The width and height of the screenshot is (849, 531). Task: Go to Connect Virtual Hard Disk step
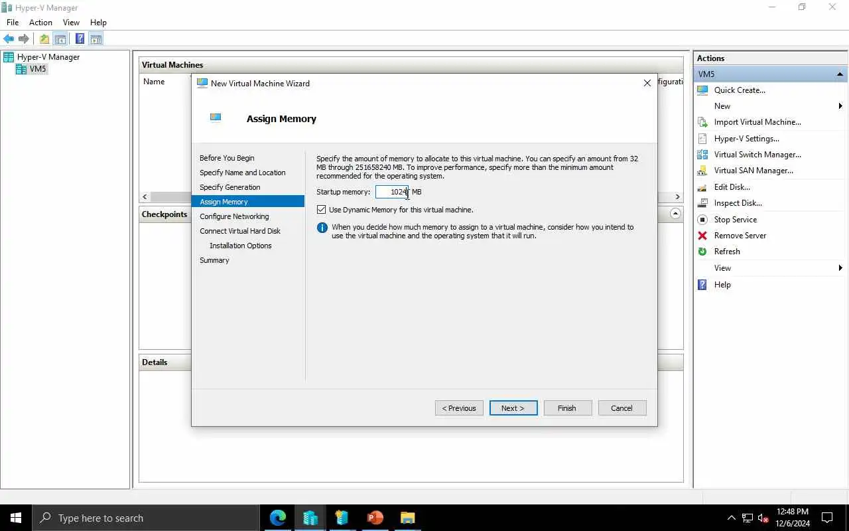240,231
